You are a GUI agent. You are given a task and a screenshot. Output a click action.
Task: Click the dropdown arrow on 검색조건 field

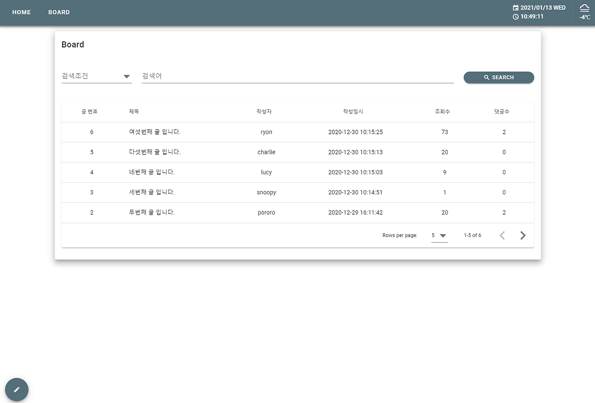126,75
